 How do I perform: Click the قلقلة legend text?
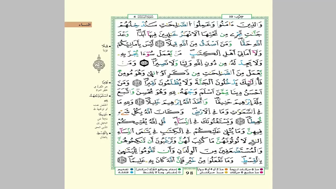pyautogui.click(x=123, y=172)
